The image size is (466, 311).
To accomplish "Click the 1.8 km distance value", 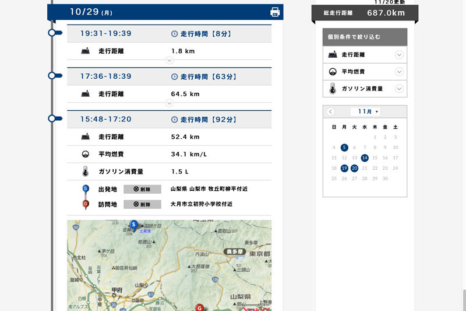I will click(183, 51).
